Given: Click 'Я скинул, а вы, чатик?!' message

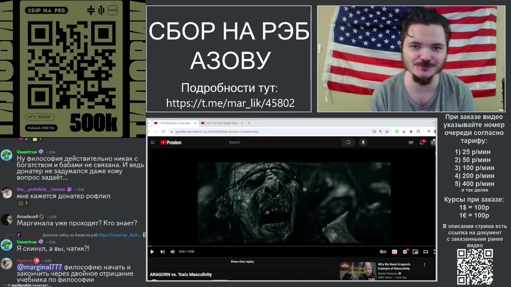Looking at the screenshot, I should pos(53,248).
